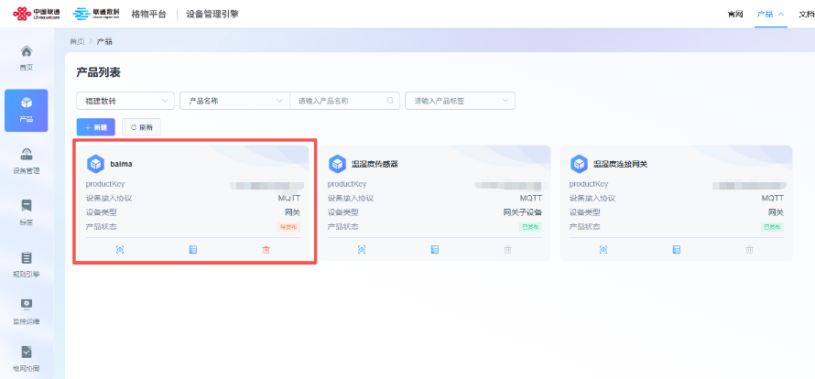Open 产品 menu in top navigation
Viewport: 815px width, 379px height.
pyautogui.click(x=769, y=15)
